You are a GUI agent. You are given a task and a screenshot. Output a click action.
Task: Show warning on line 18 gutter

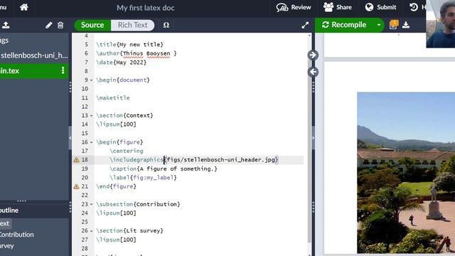pos(76,159)
